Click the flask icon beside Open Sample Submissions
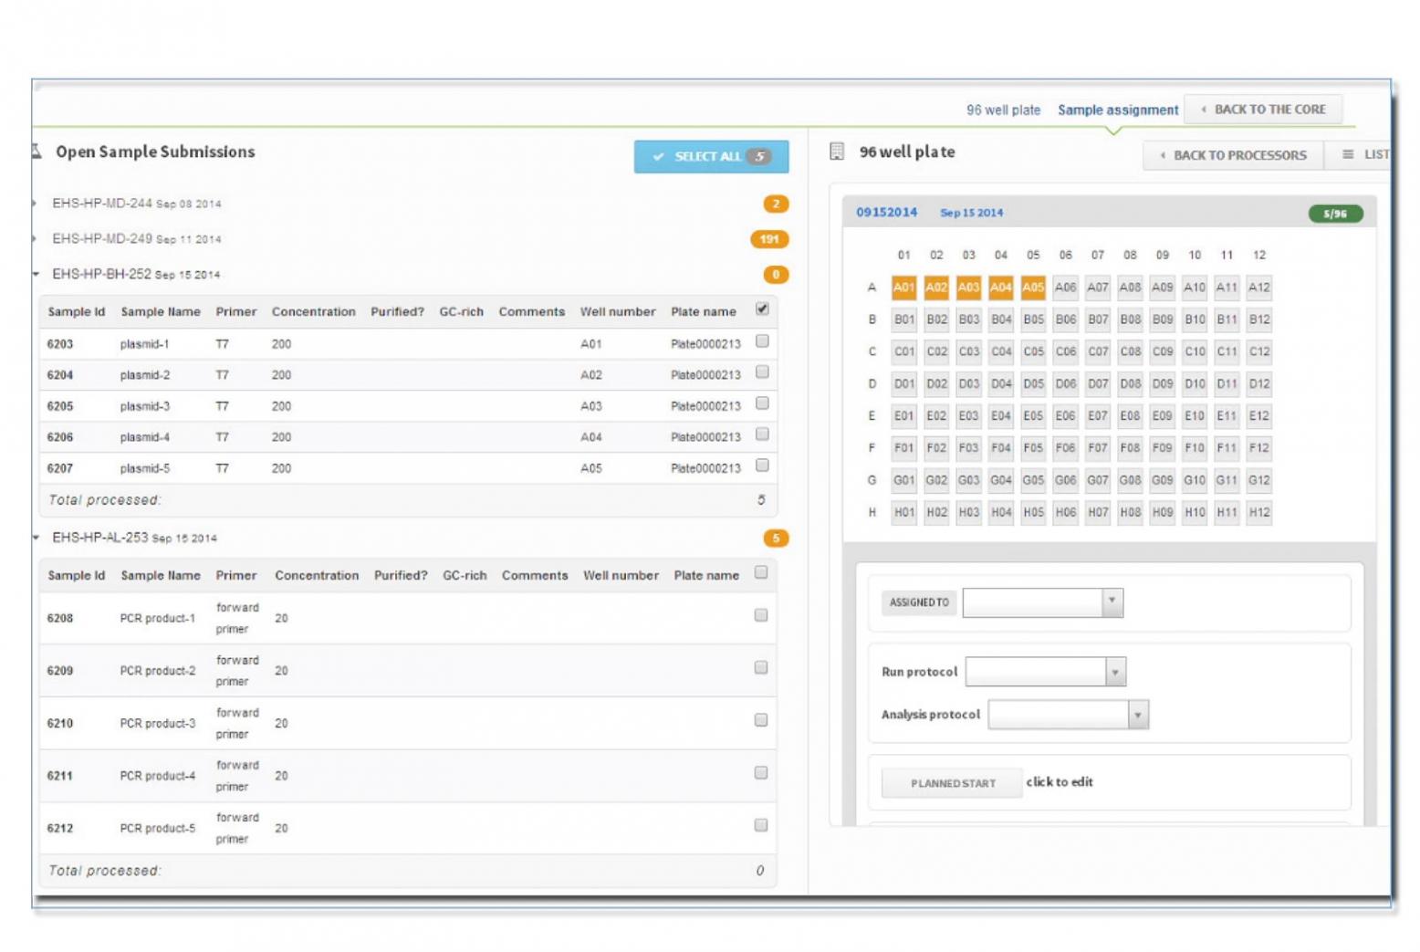1420x952 pixels. click(x=37, y=152)
